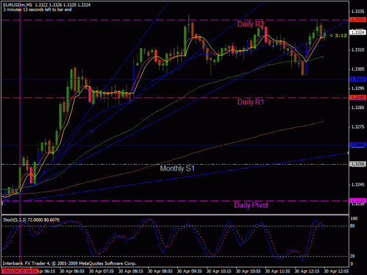Click the '30 Apr 10:15' time label
Viewport: 367px width, 275px height.
tap(219, 271)
